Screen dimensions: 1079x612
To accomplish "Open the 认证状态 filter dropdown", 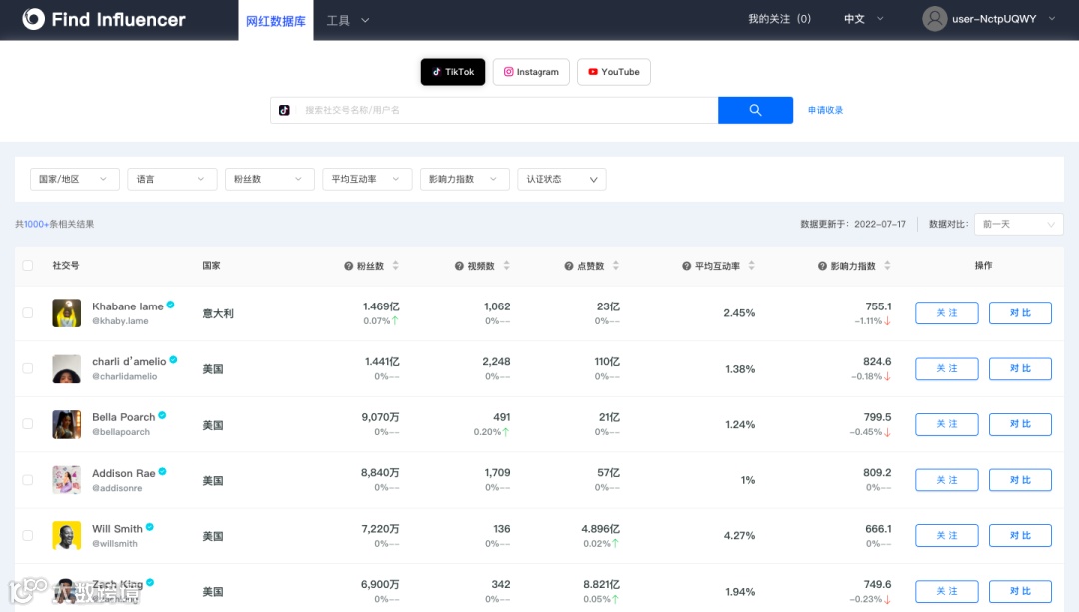I will pos(561,179).
